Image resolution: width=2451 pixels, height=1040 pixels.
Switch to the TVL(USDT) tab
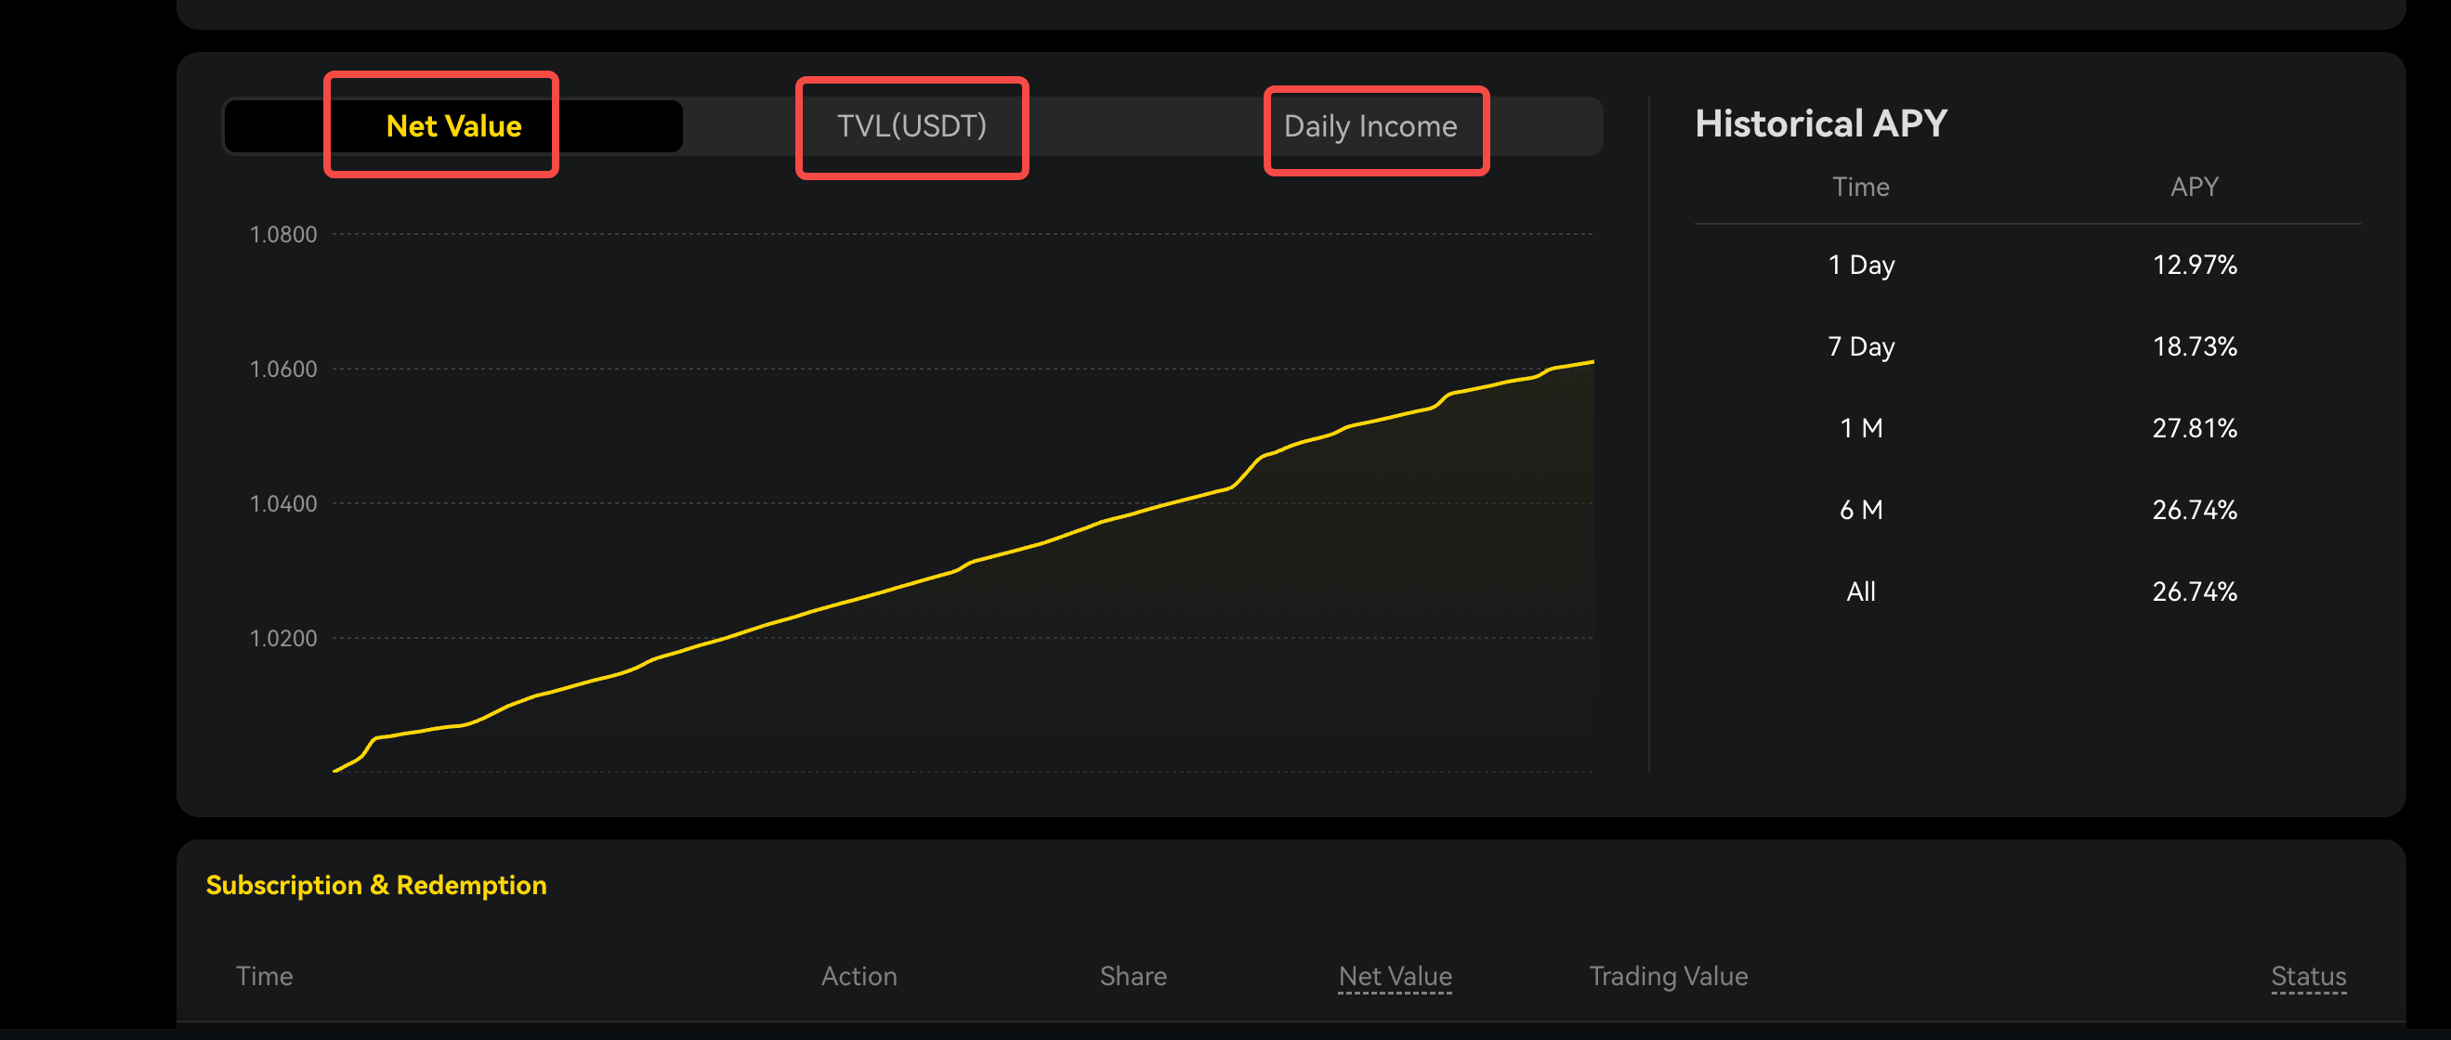click(911, 125)
